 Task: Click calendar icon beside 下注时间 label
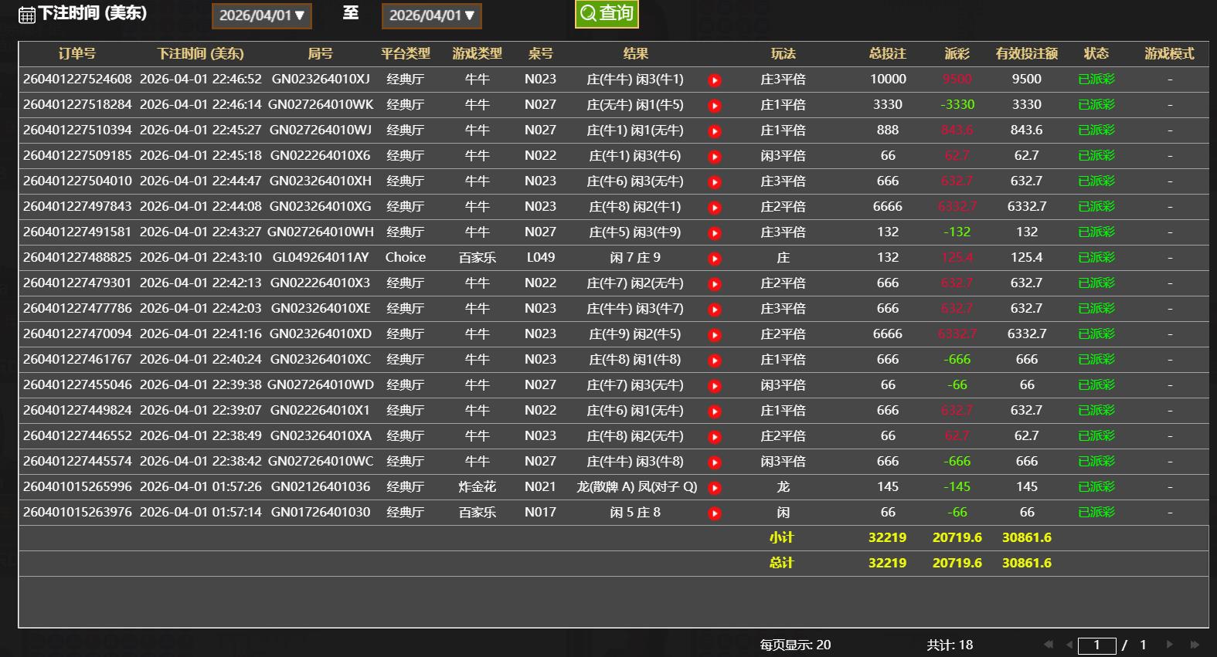pos(26,15)
